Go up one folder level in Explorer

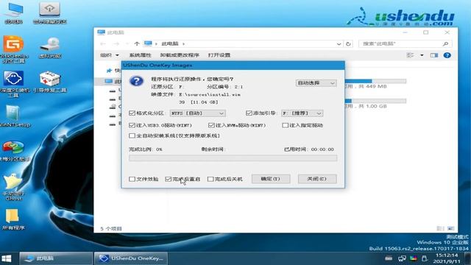pyautogui.click(x=137, y=44)
